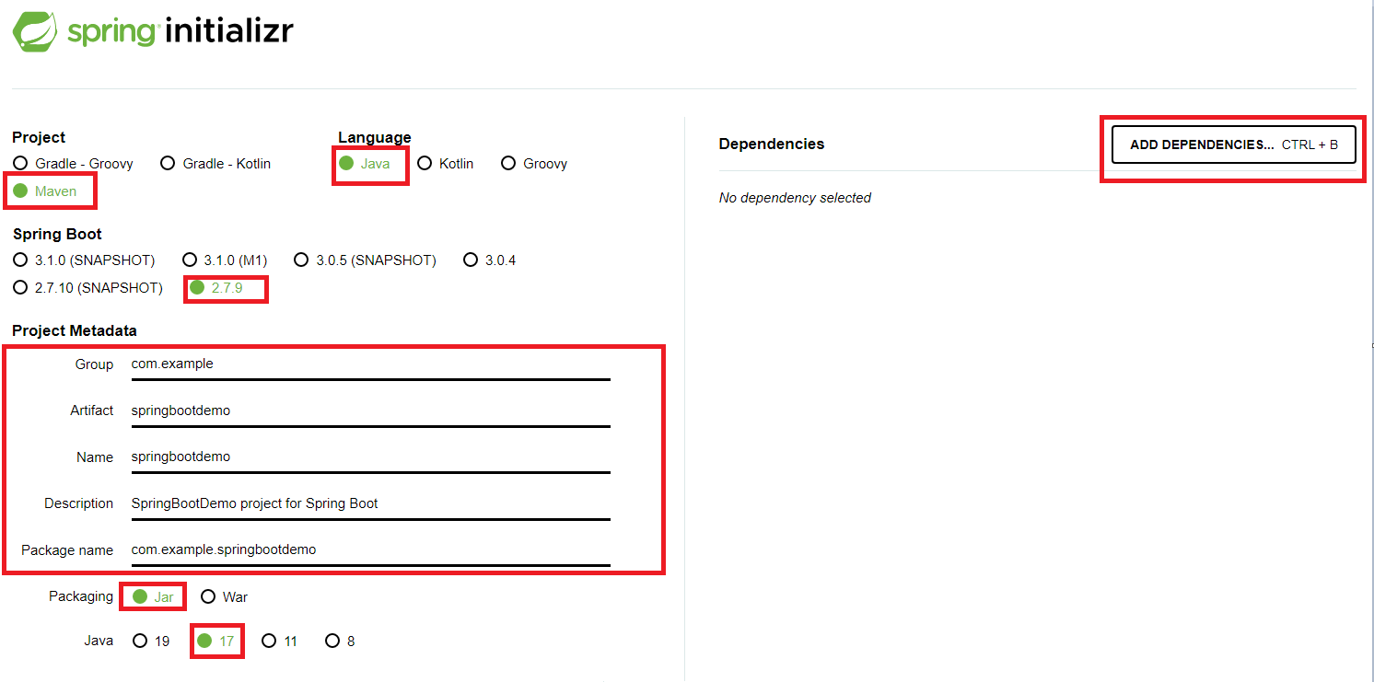Click the Spring Boot section heading
1374x682 pixels.
click(57, 235)
